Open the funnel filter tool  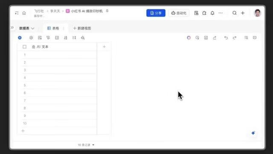click(x=48, y=38)
